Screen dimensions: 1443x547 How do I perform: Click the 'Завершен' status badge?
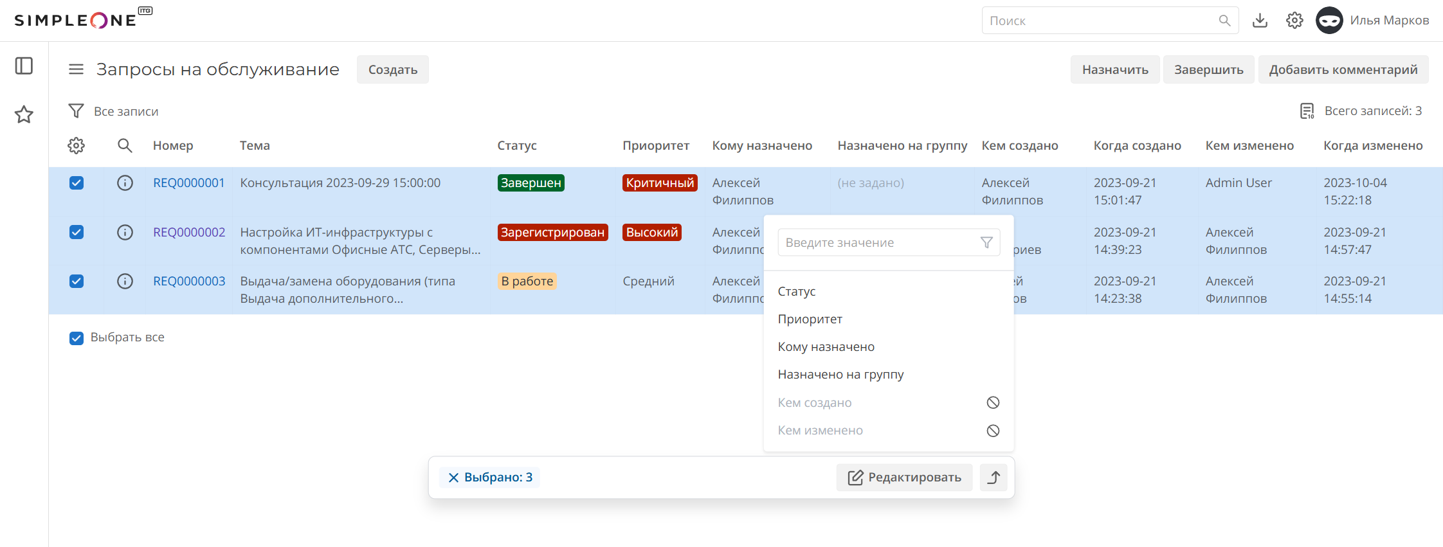pos(531,183)
